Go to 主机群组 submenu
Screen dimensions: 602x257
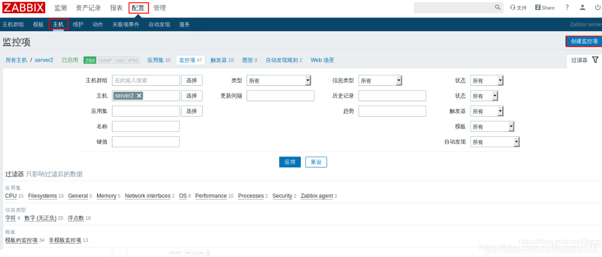pos(13,24)
